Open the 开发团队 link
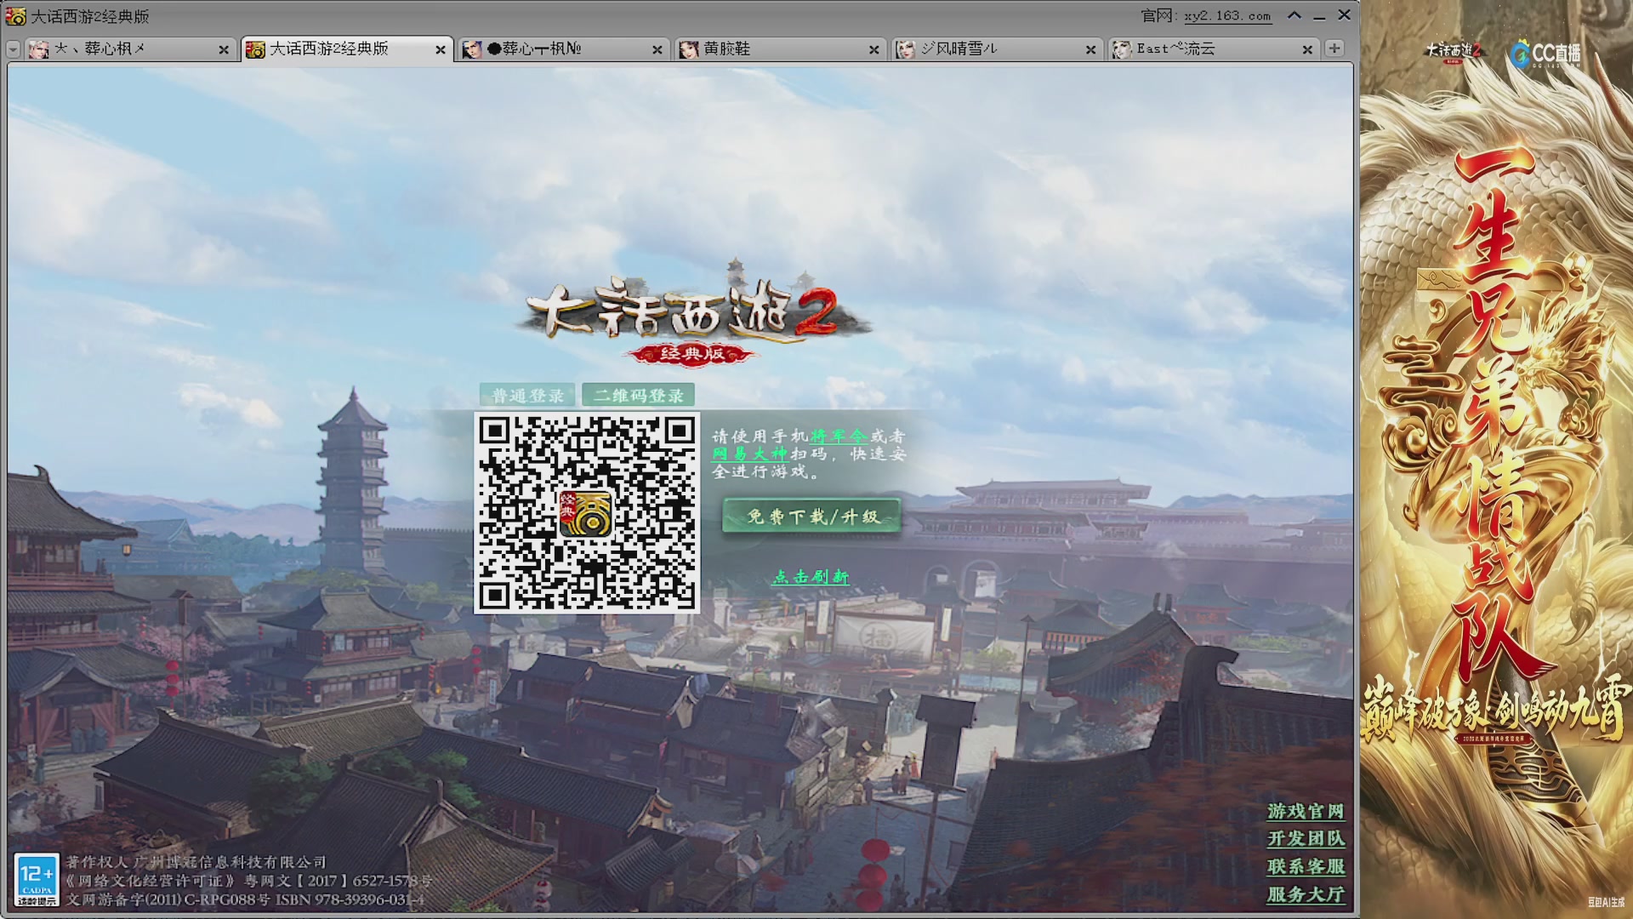The height and width of the screenshot is (919, 1633). coord(1306,839)
